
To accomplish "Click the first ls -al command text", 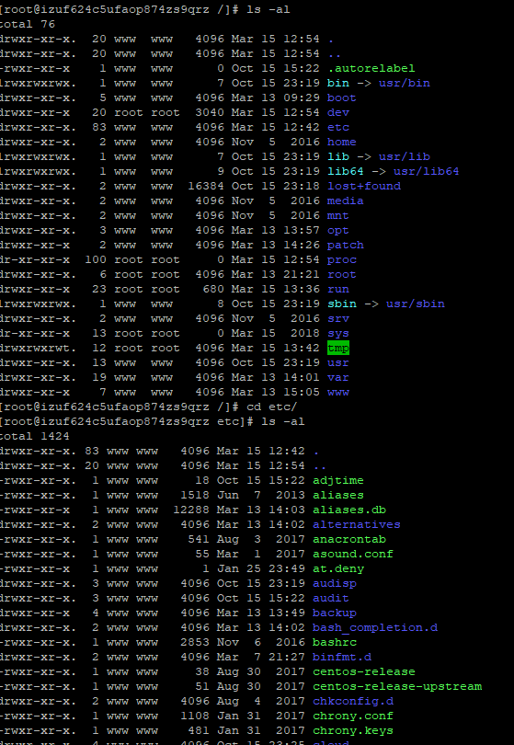I will 268,9.
